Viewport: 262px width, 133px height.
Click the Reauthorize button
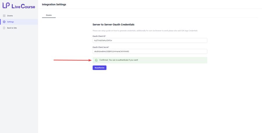pos(100,68)
